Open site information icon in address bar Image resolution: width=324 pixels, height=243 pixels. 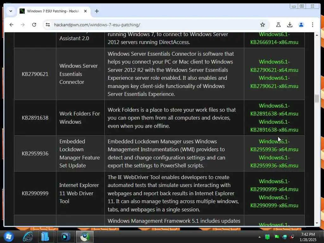pyautogui.click(x=48, y=25)
